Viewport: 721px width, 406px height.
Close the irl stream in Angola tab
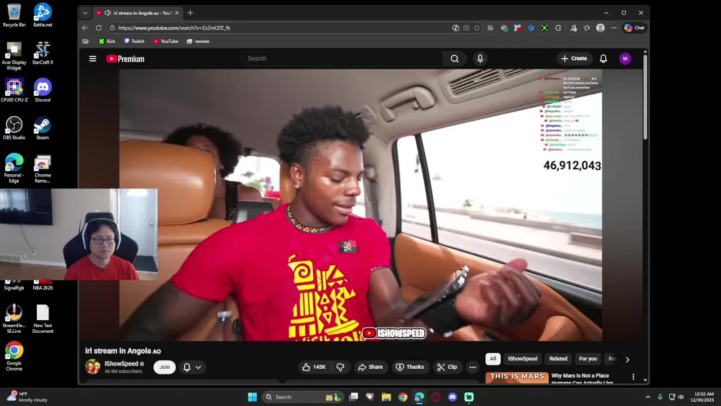coord(177,13)
